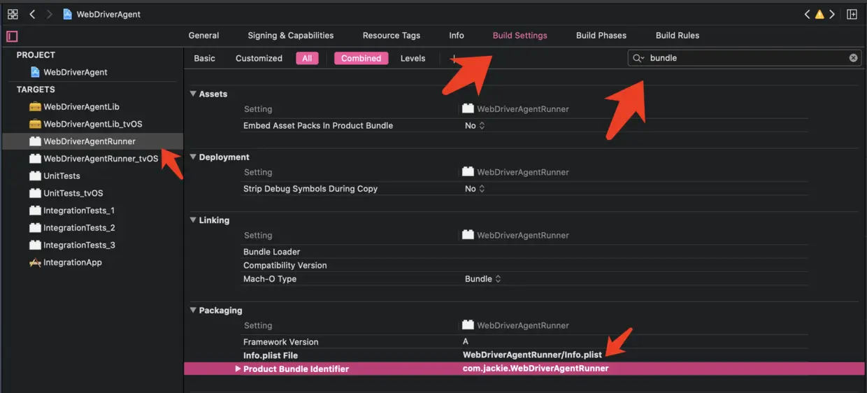
Task: Collapse the Assets section
Action: click(x=193, y=94)
